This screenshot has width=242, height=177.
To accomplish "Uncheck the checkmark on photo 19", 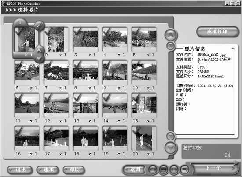I will 107,130.
